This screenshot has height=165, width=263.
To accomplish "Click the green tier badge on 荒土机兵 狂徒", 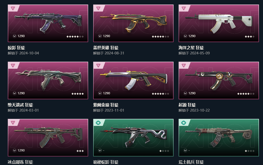I will (x=184, y=123).
